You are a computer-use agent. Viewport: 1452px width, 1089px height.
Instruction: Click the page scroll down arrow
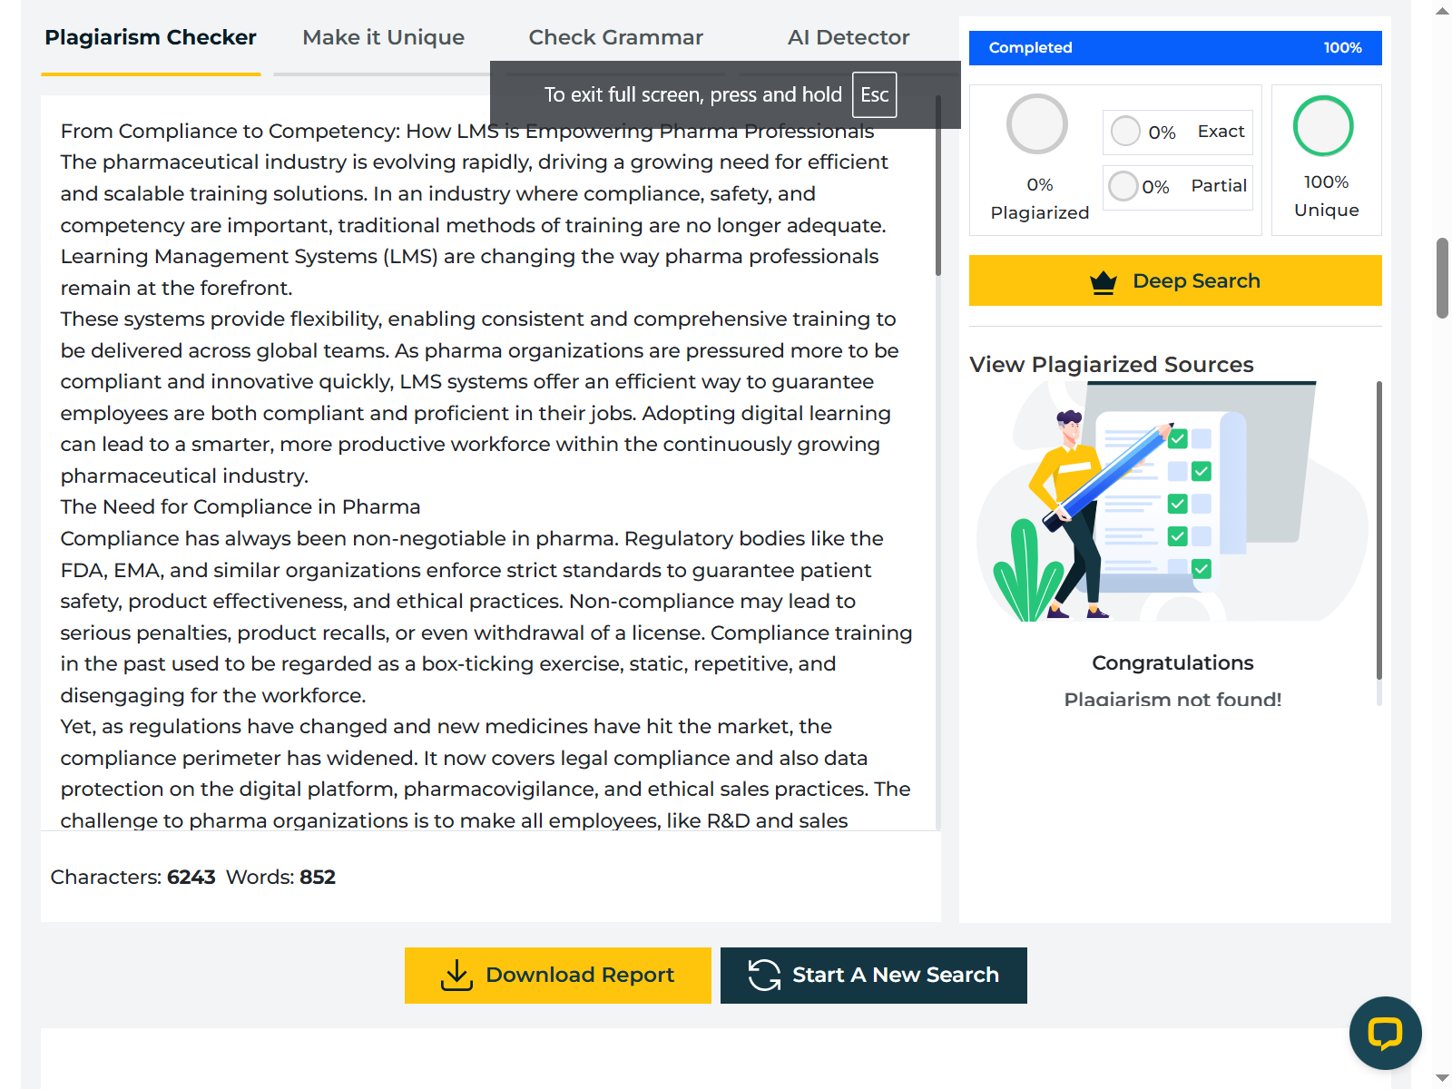[1442, 1077]
